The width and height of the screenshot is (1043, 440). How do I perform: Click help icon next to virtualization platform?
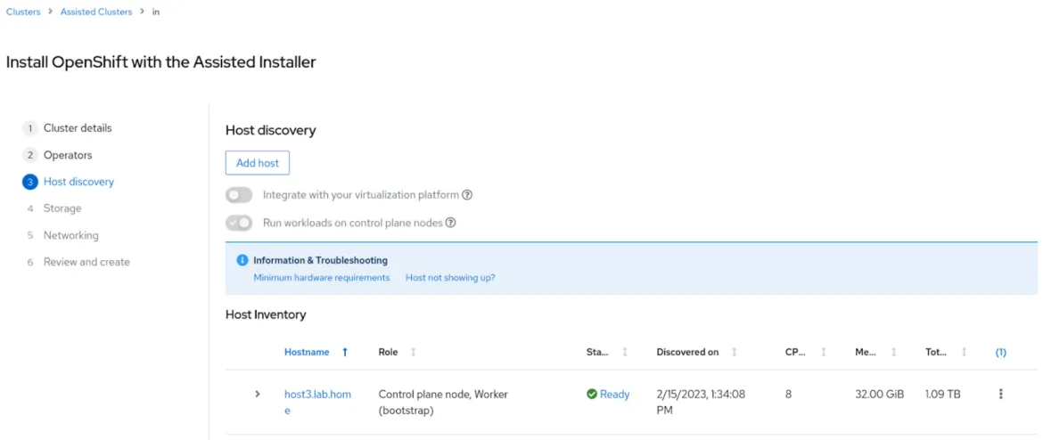click(x=467, y=195)
